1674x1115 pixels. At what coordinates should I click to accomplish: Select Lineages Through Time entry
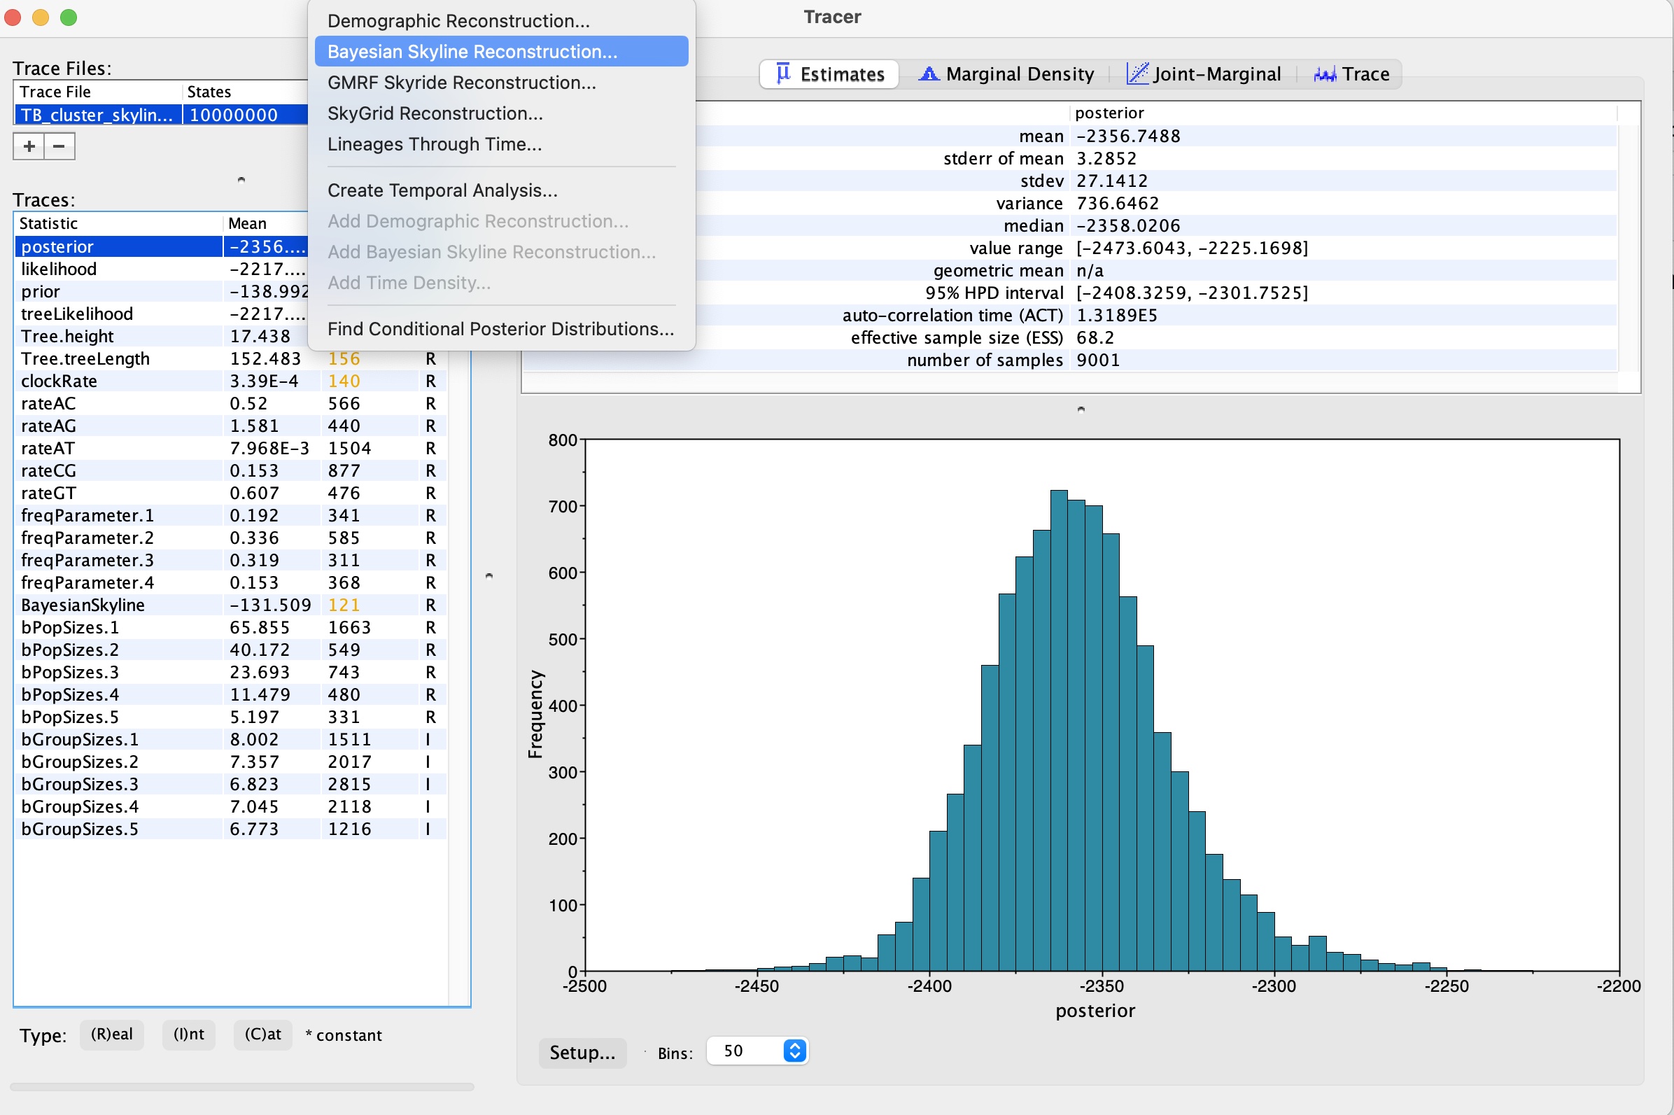click(501, 143)
